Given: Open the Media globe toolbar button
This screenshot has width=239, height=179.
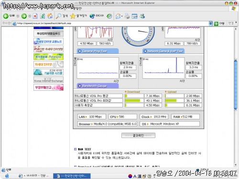Looking at the screenshot, I should pyautogui.click(x=97, y=16).
